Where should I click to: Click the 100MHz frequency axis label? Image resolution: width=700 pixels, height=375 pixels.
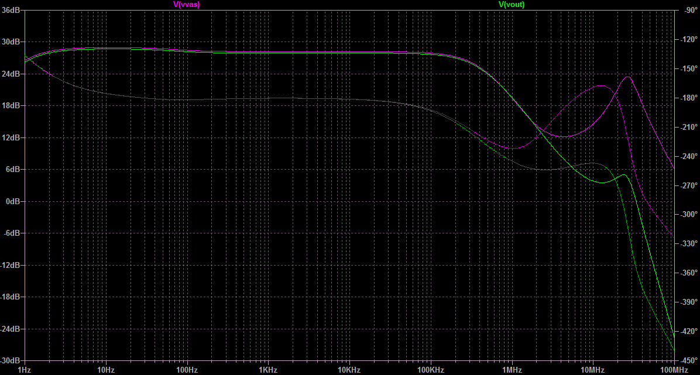click(674, 370)
